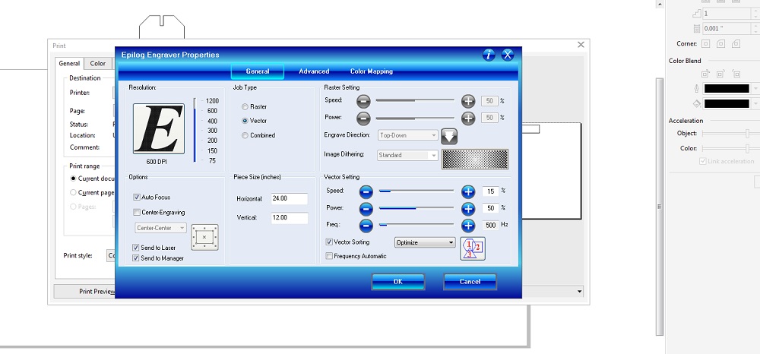
Task: Select Combined job type
Action: pyautogui.click(x=245, y=135)
